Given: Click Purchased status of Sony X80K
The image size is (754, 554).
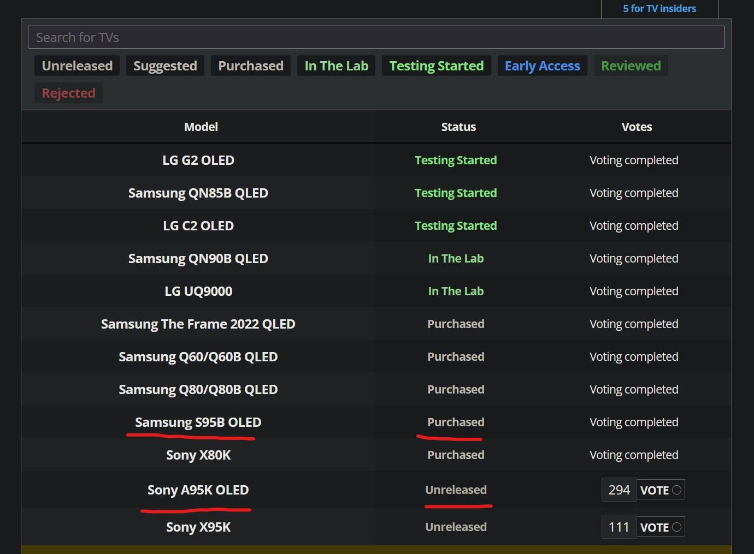Looking at the screenshot, I should 456,455.
